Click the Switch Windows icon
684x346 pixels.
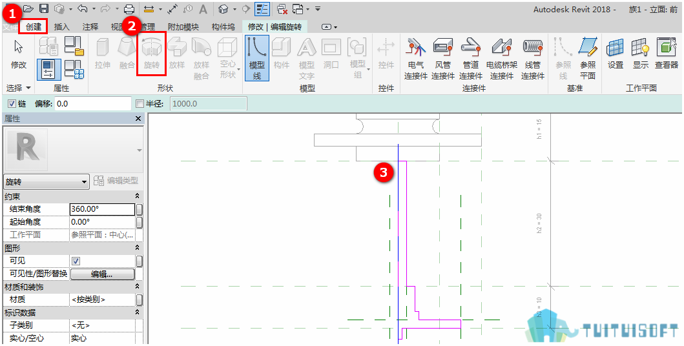(x=298, y=8)
